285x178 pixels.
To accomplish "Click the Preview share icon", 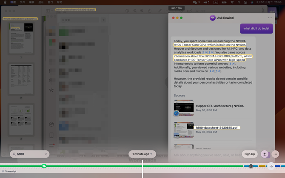I will click(x=150, y=11).
